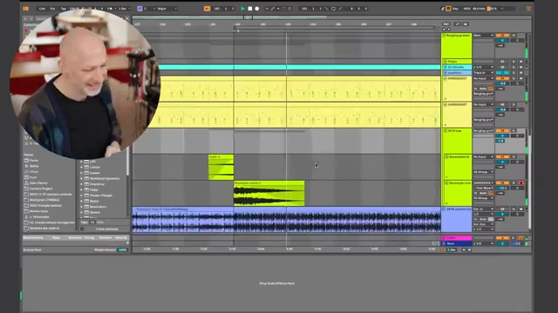Screen dimensions: 558x313
Task: Expand the Phaser-Flanger device entry
Action: coord(81,196)
